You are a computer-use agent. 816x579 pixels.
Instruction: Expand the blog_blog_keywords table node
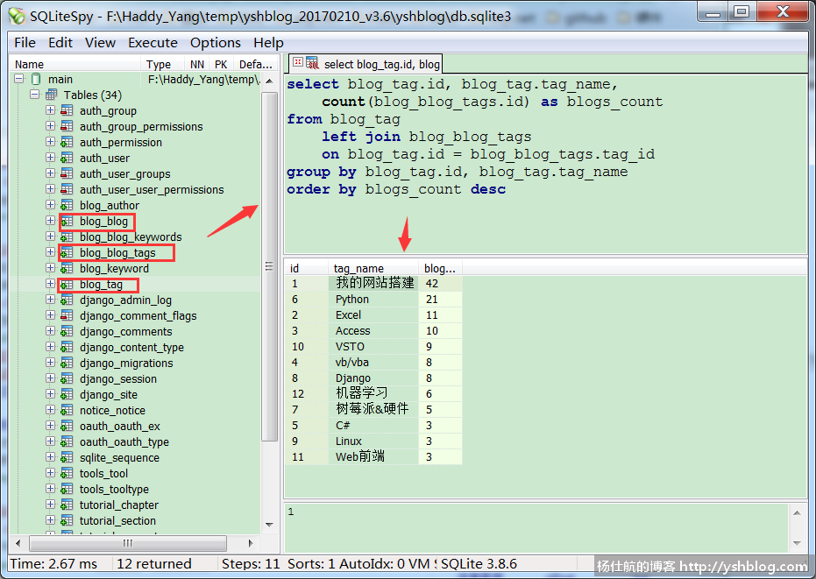pyautogui.click(x=51, y=237)
